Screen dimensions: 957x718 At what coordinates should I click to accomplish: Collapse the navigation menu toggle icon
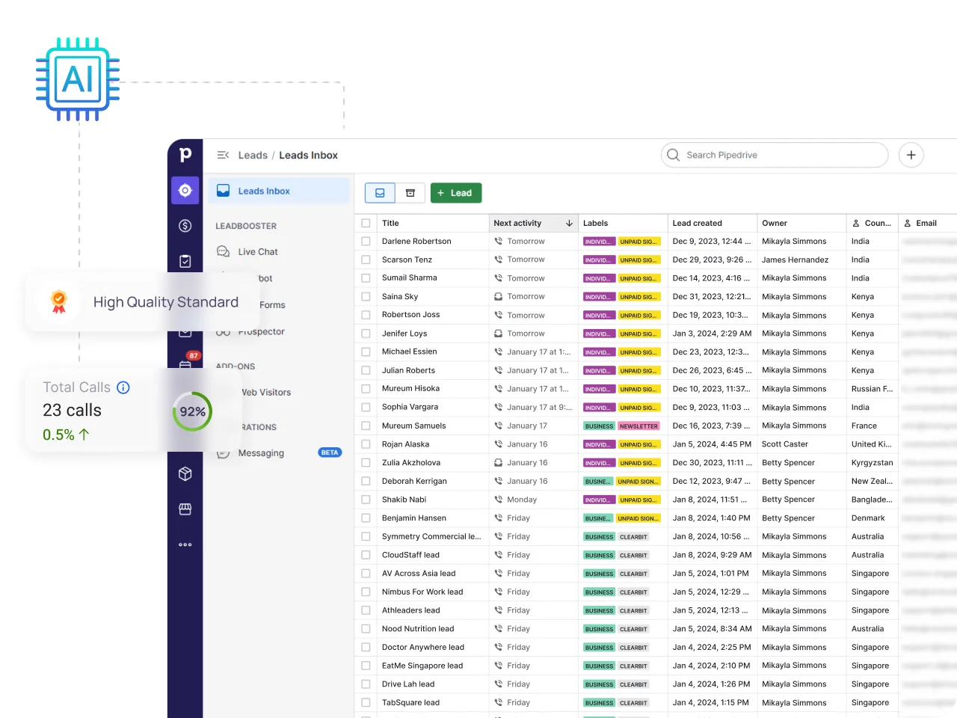(x=223, y=155)
